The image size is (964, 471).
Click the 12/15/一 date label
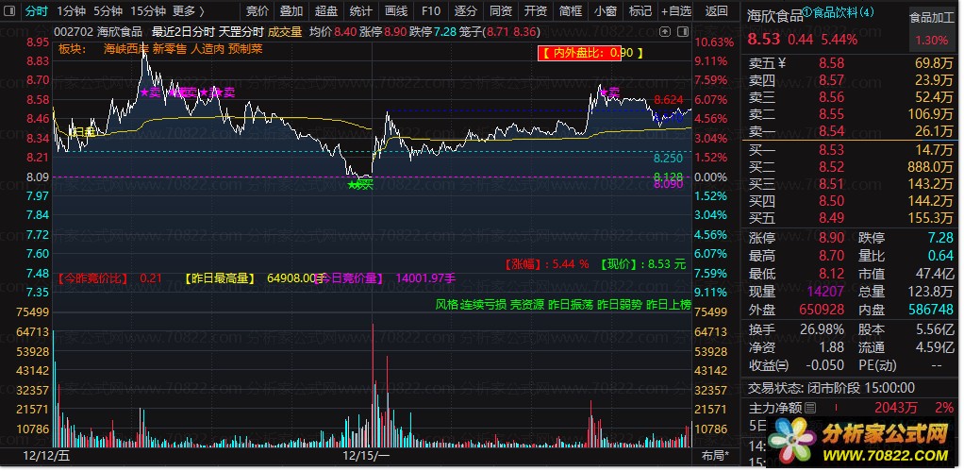[x=366, y=456]
